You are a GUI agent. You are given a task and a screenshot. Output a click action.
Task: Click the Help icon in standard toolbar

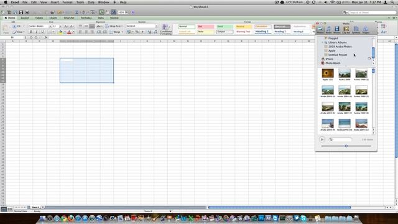(x=133, y=12)
